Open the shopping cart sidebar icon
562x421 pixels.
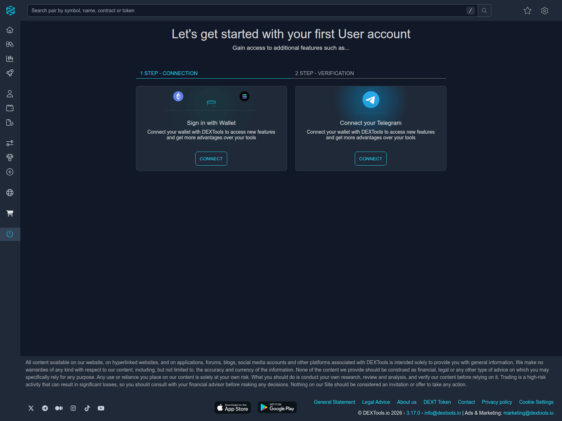pos(10,213)
